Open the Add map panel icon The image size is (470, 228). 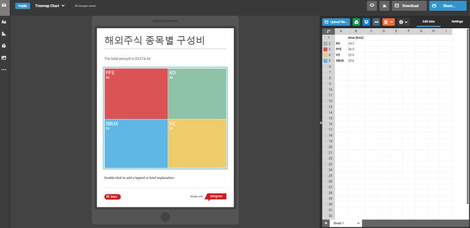(4, 46)
